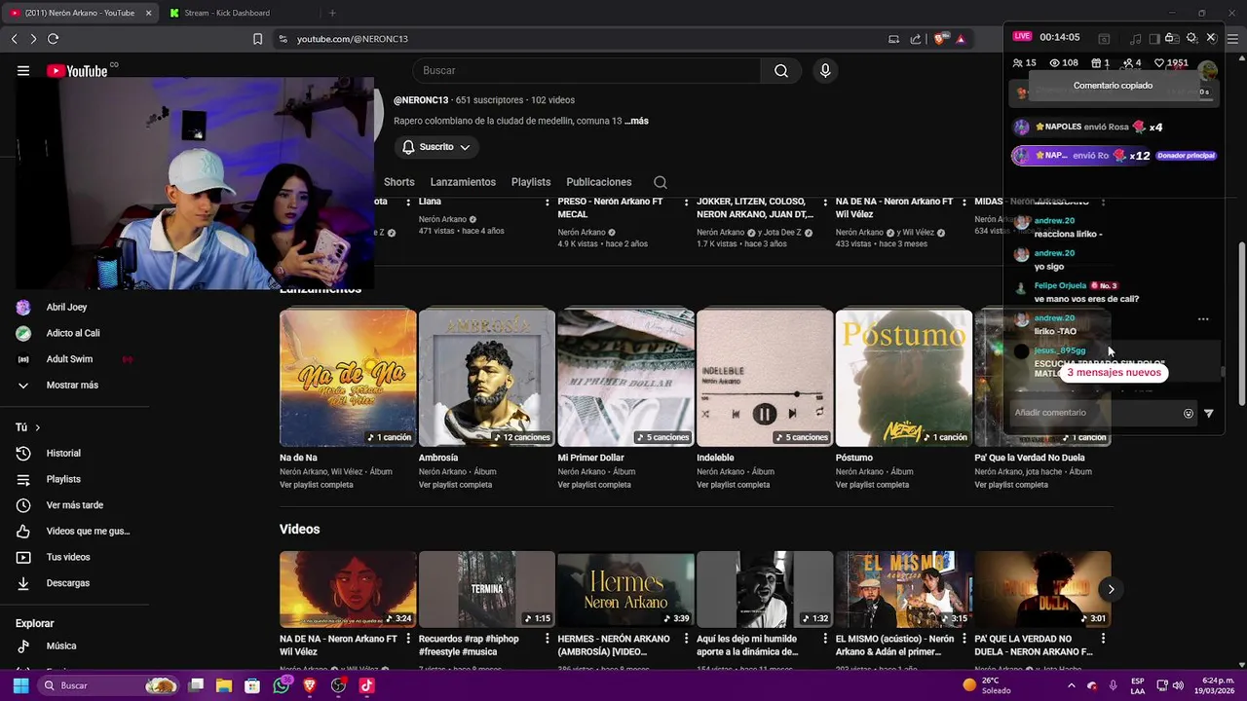Open File Explorer from the taskbar
The width and height of the screenshot is (1247, 701).
point(225,685)
